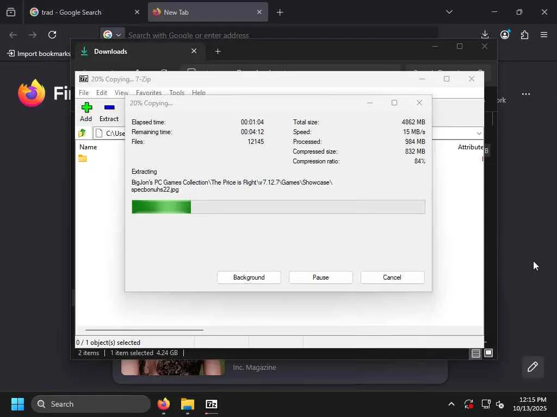Open the Favorites menu in 7-Zip
The width and height of the screenshot is (557, 417).
[x=148, y=92]
